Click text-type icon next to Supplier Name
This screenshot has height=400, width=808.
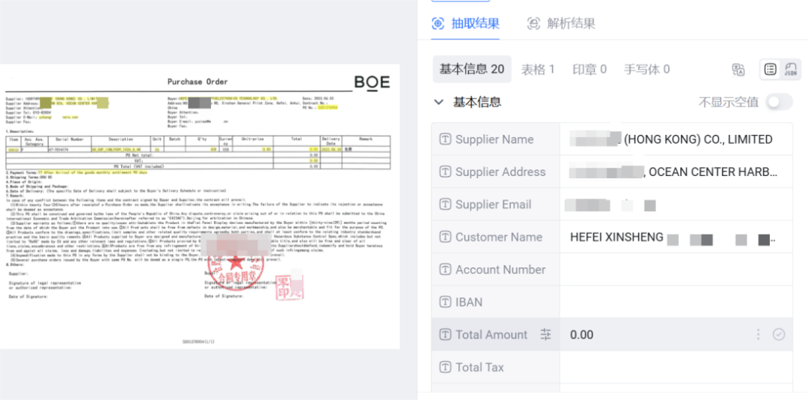pyautogui.click(x=446, y=139)
